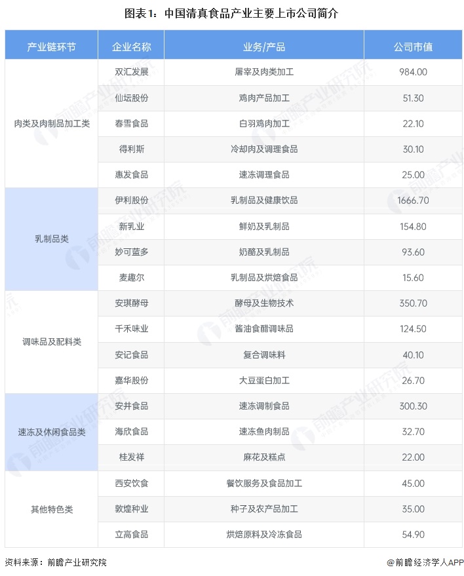The width and height of the screenshot is (464, 576).
Task: Click the 资料来源 source note
Action: click(56, 562)
